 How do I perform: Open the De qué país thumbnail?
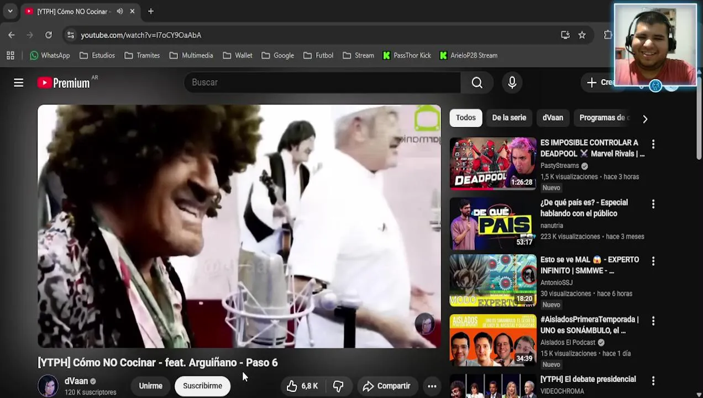(493, 223)
